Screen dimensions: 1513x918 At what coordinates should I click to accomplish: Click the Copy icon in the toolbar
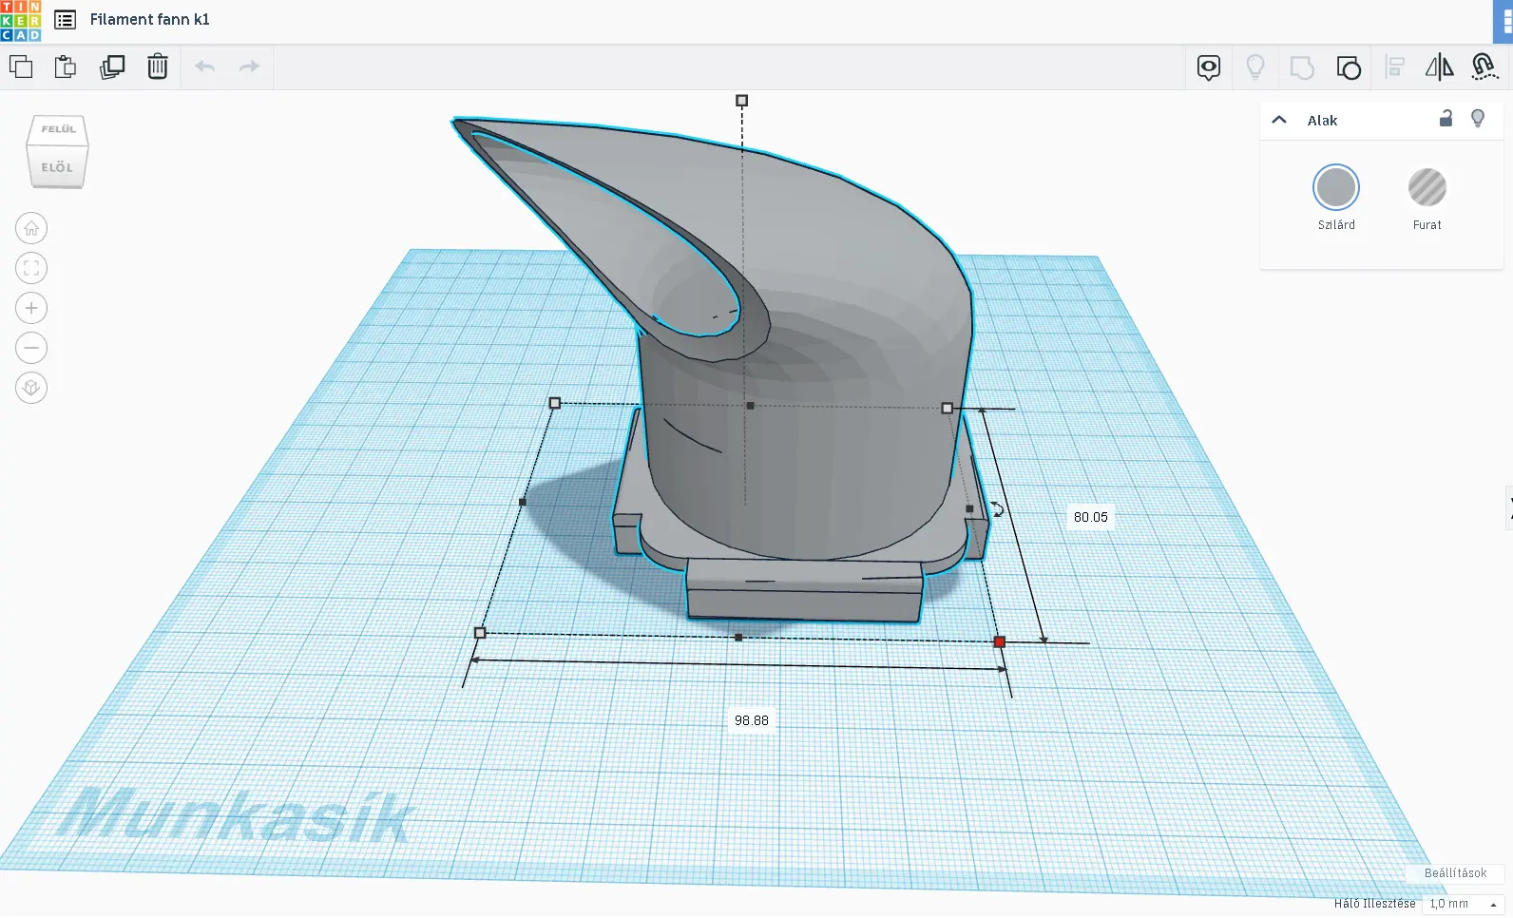click(21, 67)
